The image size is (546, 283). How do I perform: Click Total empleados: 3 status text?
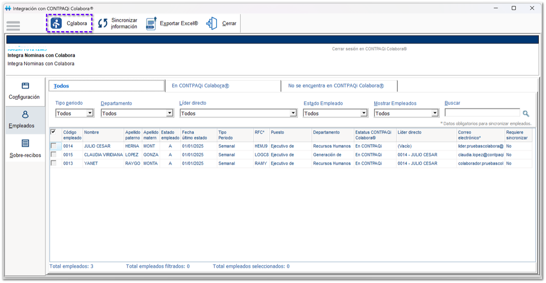[71, 266]
